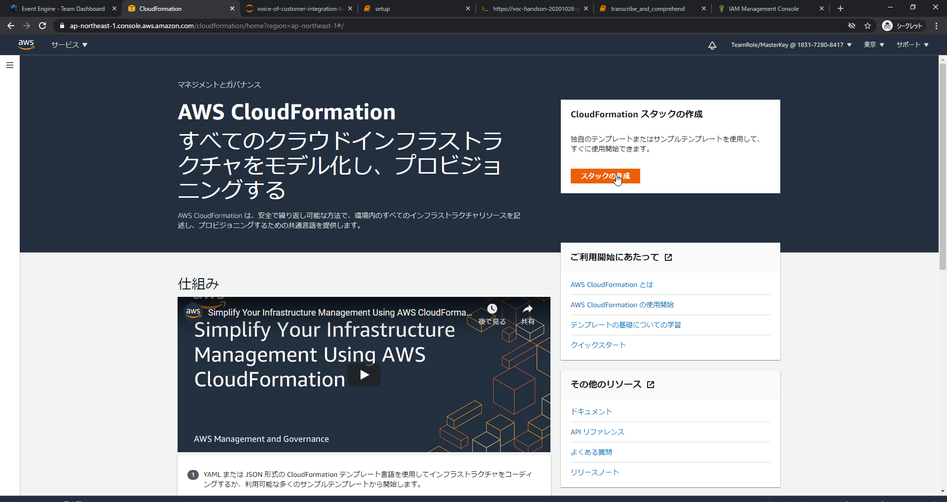947x502 pixels.
Task: Go back with the browser back arrow
Action: point(11,26)
